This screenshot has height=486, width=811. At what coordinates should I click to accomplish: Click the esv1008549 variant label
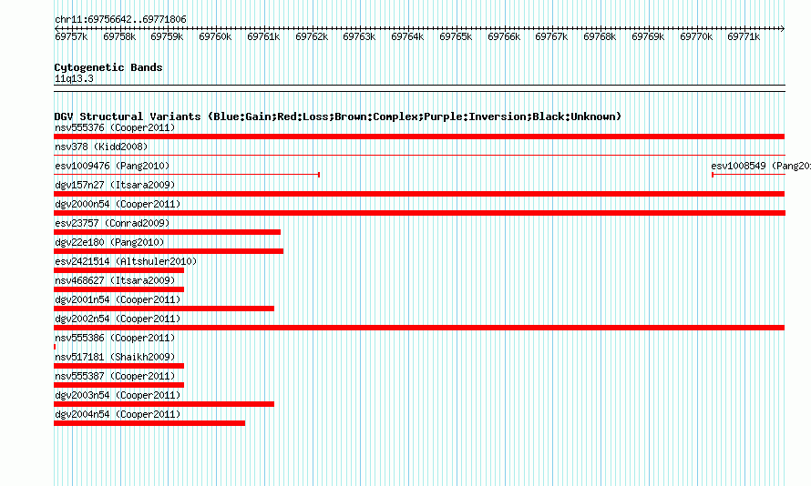tap(760, 166)
